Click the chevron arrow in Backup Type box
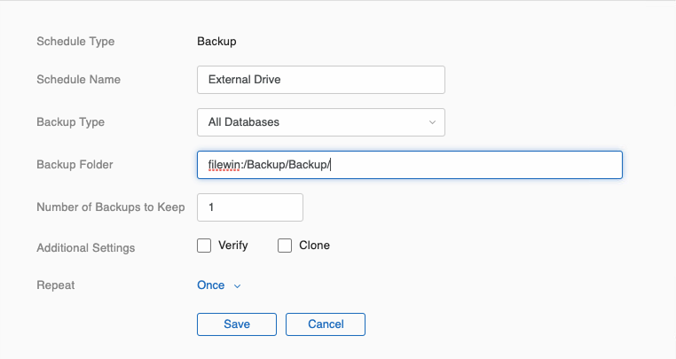Viewport: 676px width, 359px height. coord(432,122)
